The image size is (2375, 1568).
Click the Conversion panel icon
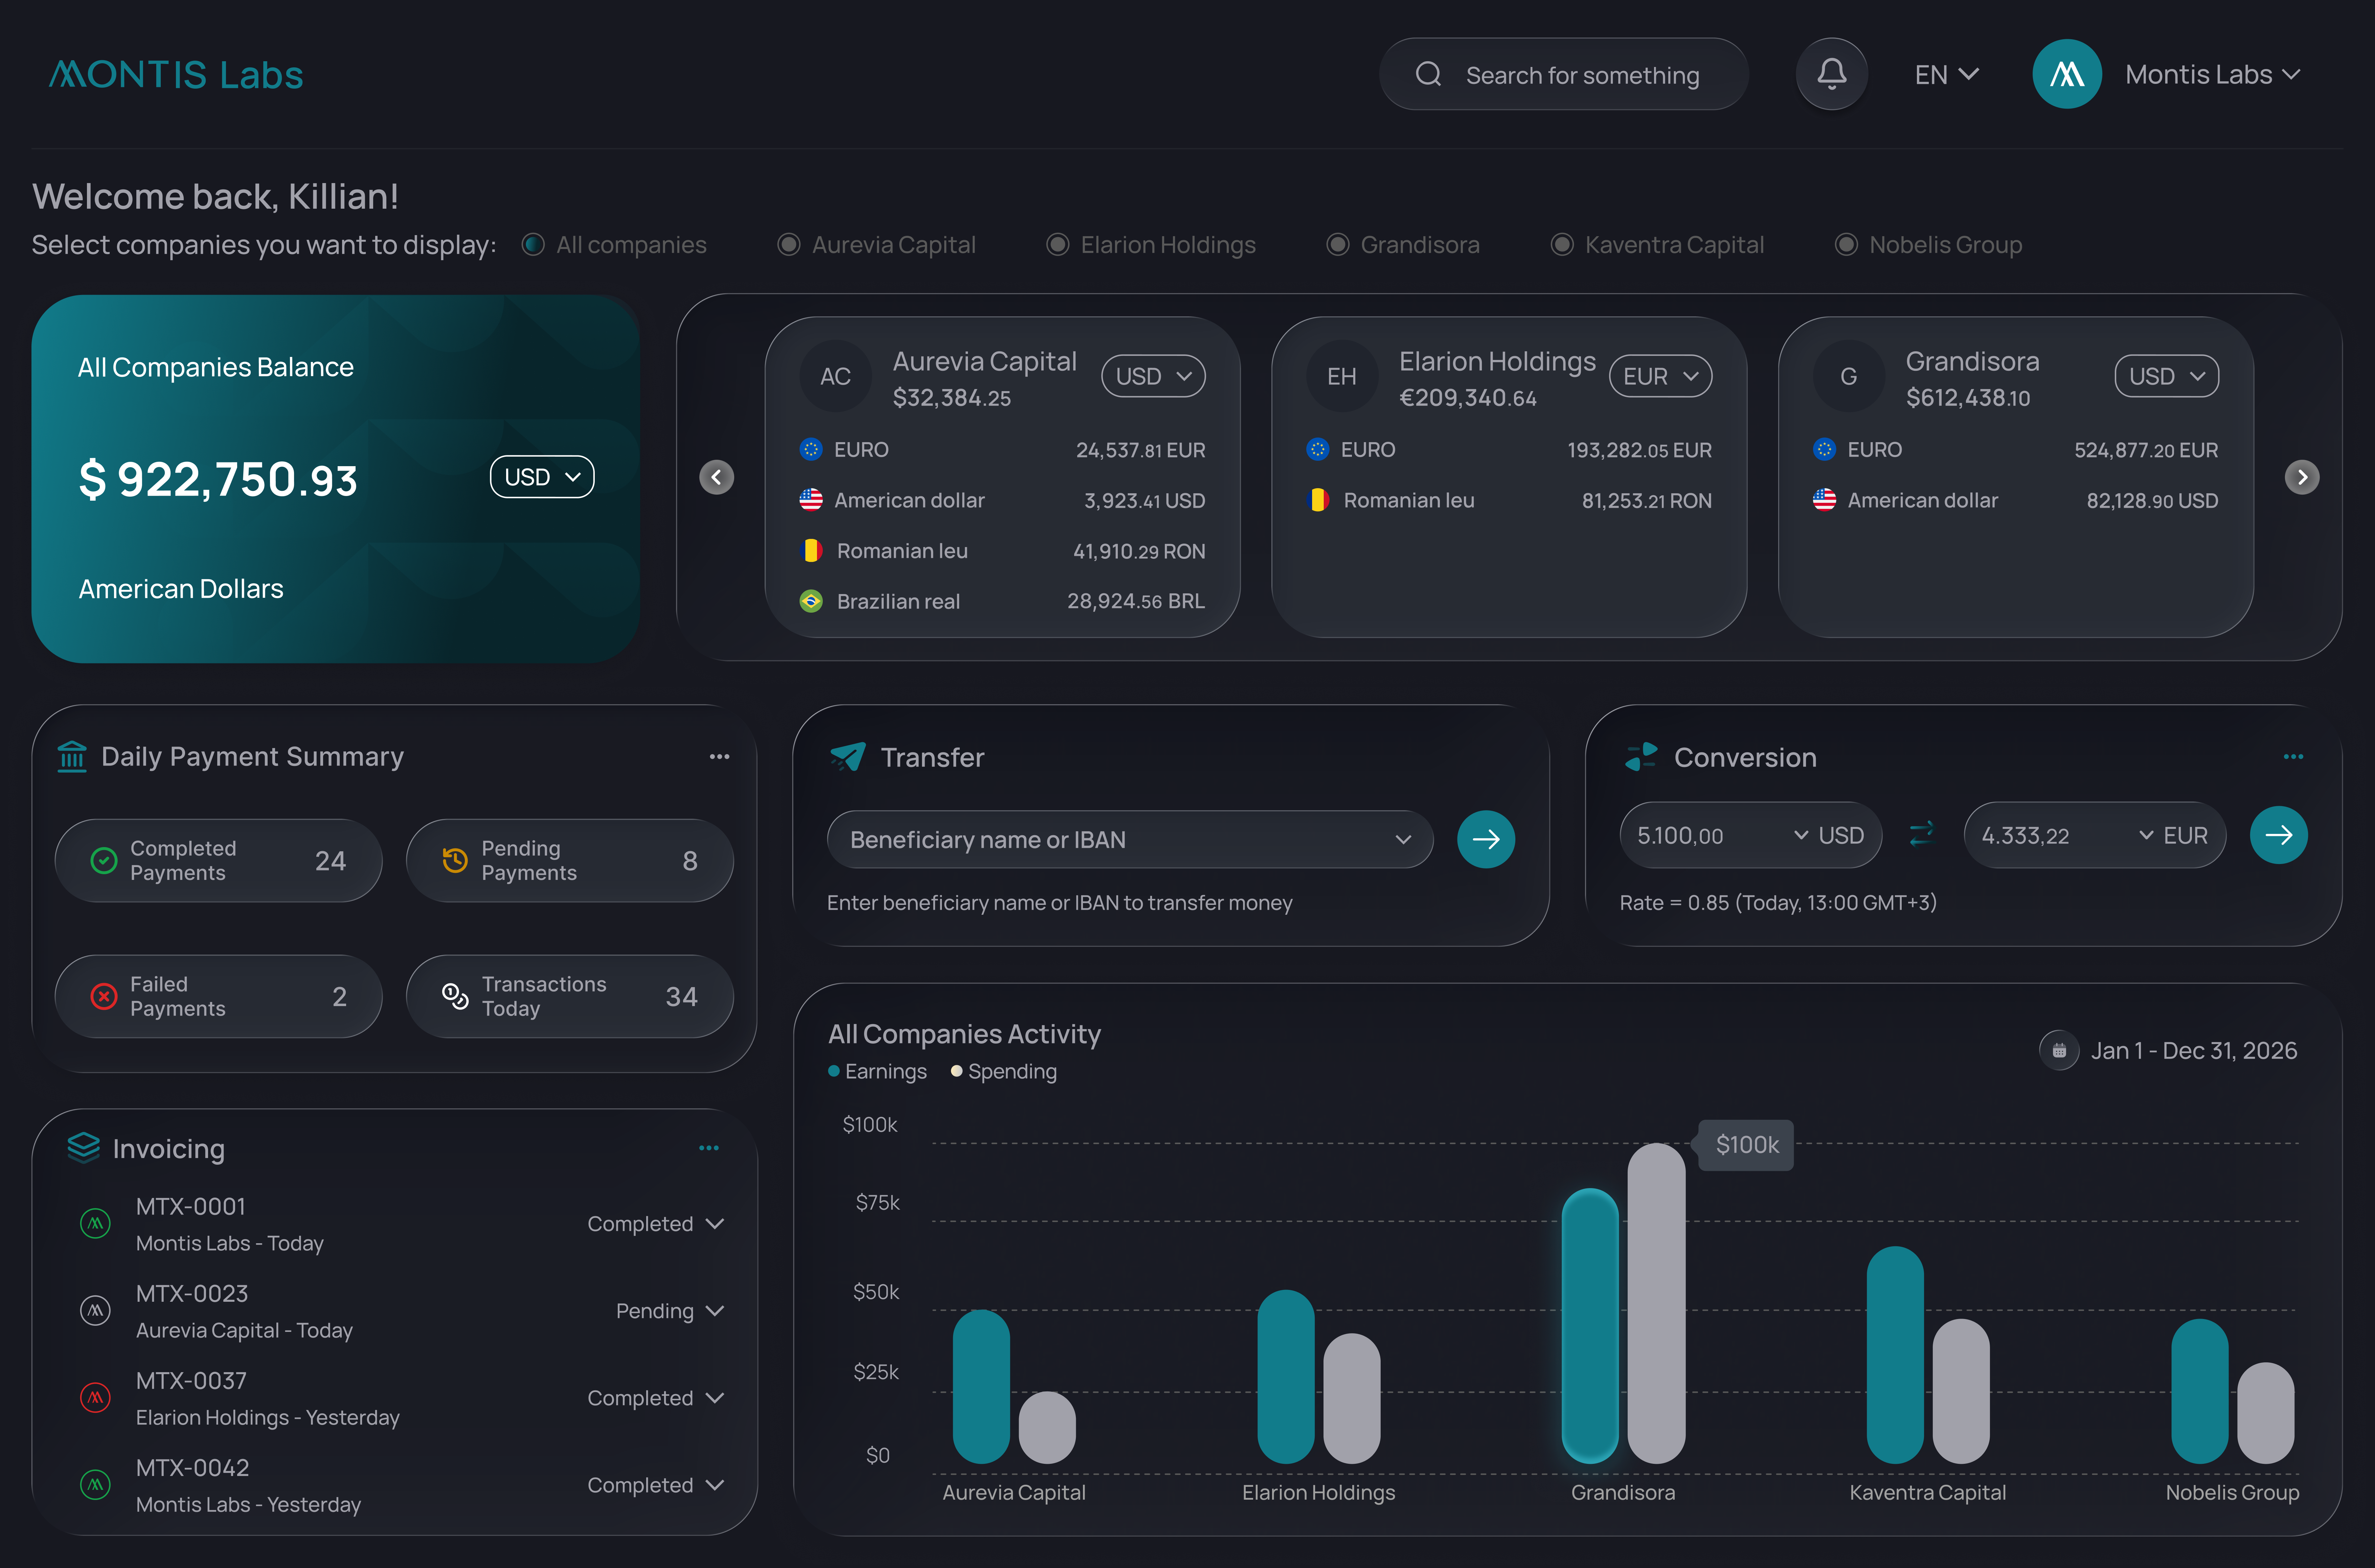(1641, 757)
